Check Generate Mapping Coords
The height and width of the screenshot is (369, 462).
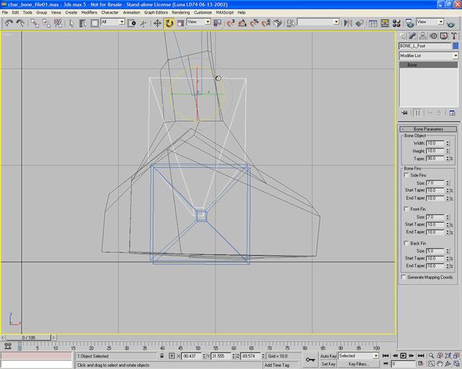(x=404, y=277)
